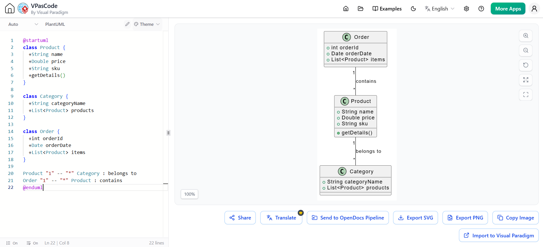This screenshot has height=247, width=543.
Task: Click Export PNG button
Action: click(465, 218)
